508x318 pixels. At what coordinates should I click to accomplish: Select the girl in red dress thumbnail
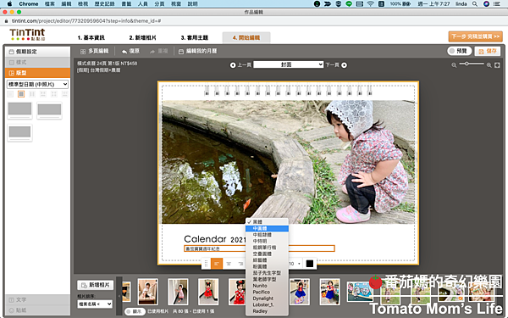pyautogui.click(x=208, y=292)
